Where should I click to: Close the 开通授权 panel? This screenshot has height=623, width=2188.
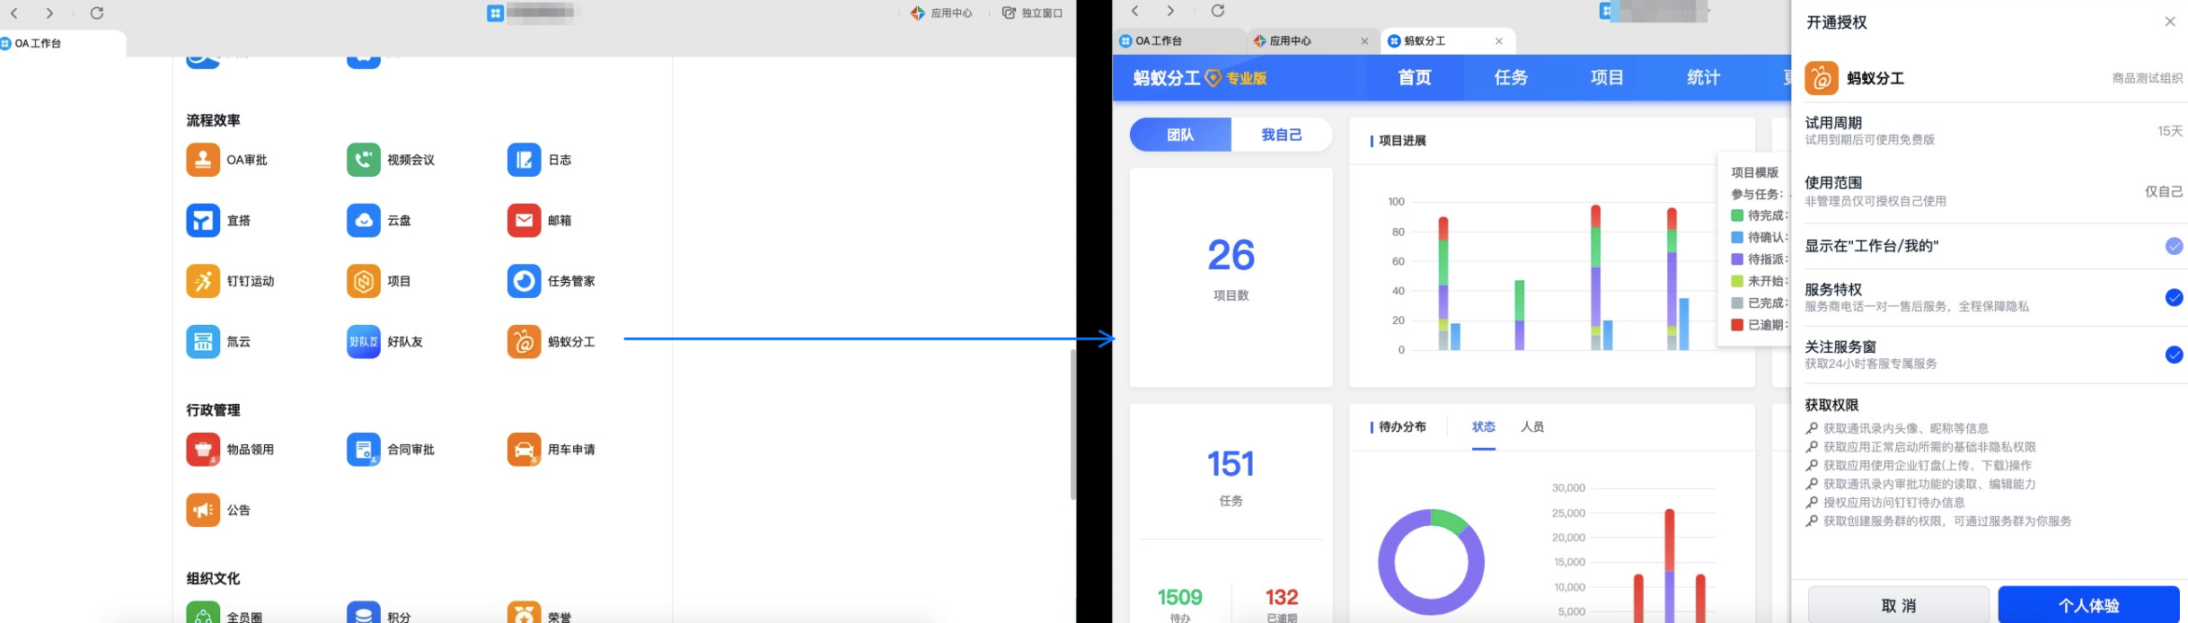click(2170, 22)
